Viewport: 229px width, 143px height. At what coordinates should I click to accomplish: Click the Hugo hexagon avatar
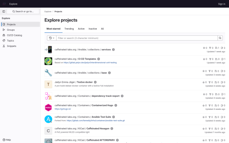[x=48, y=108]
